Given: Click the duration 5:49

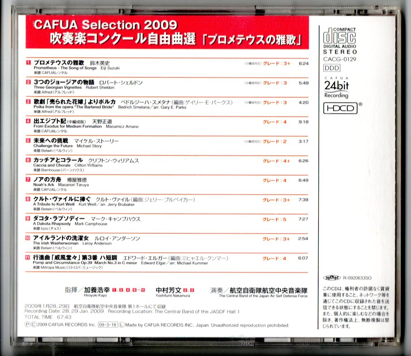Looking at the screenshot, I should pos(303,83).
